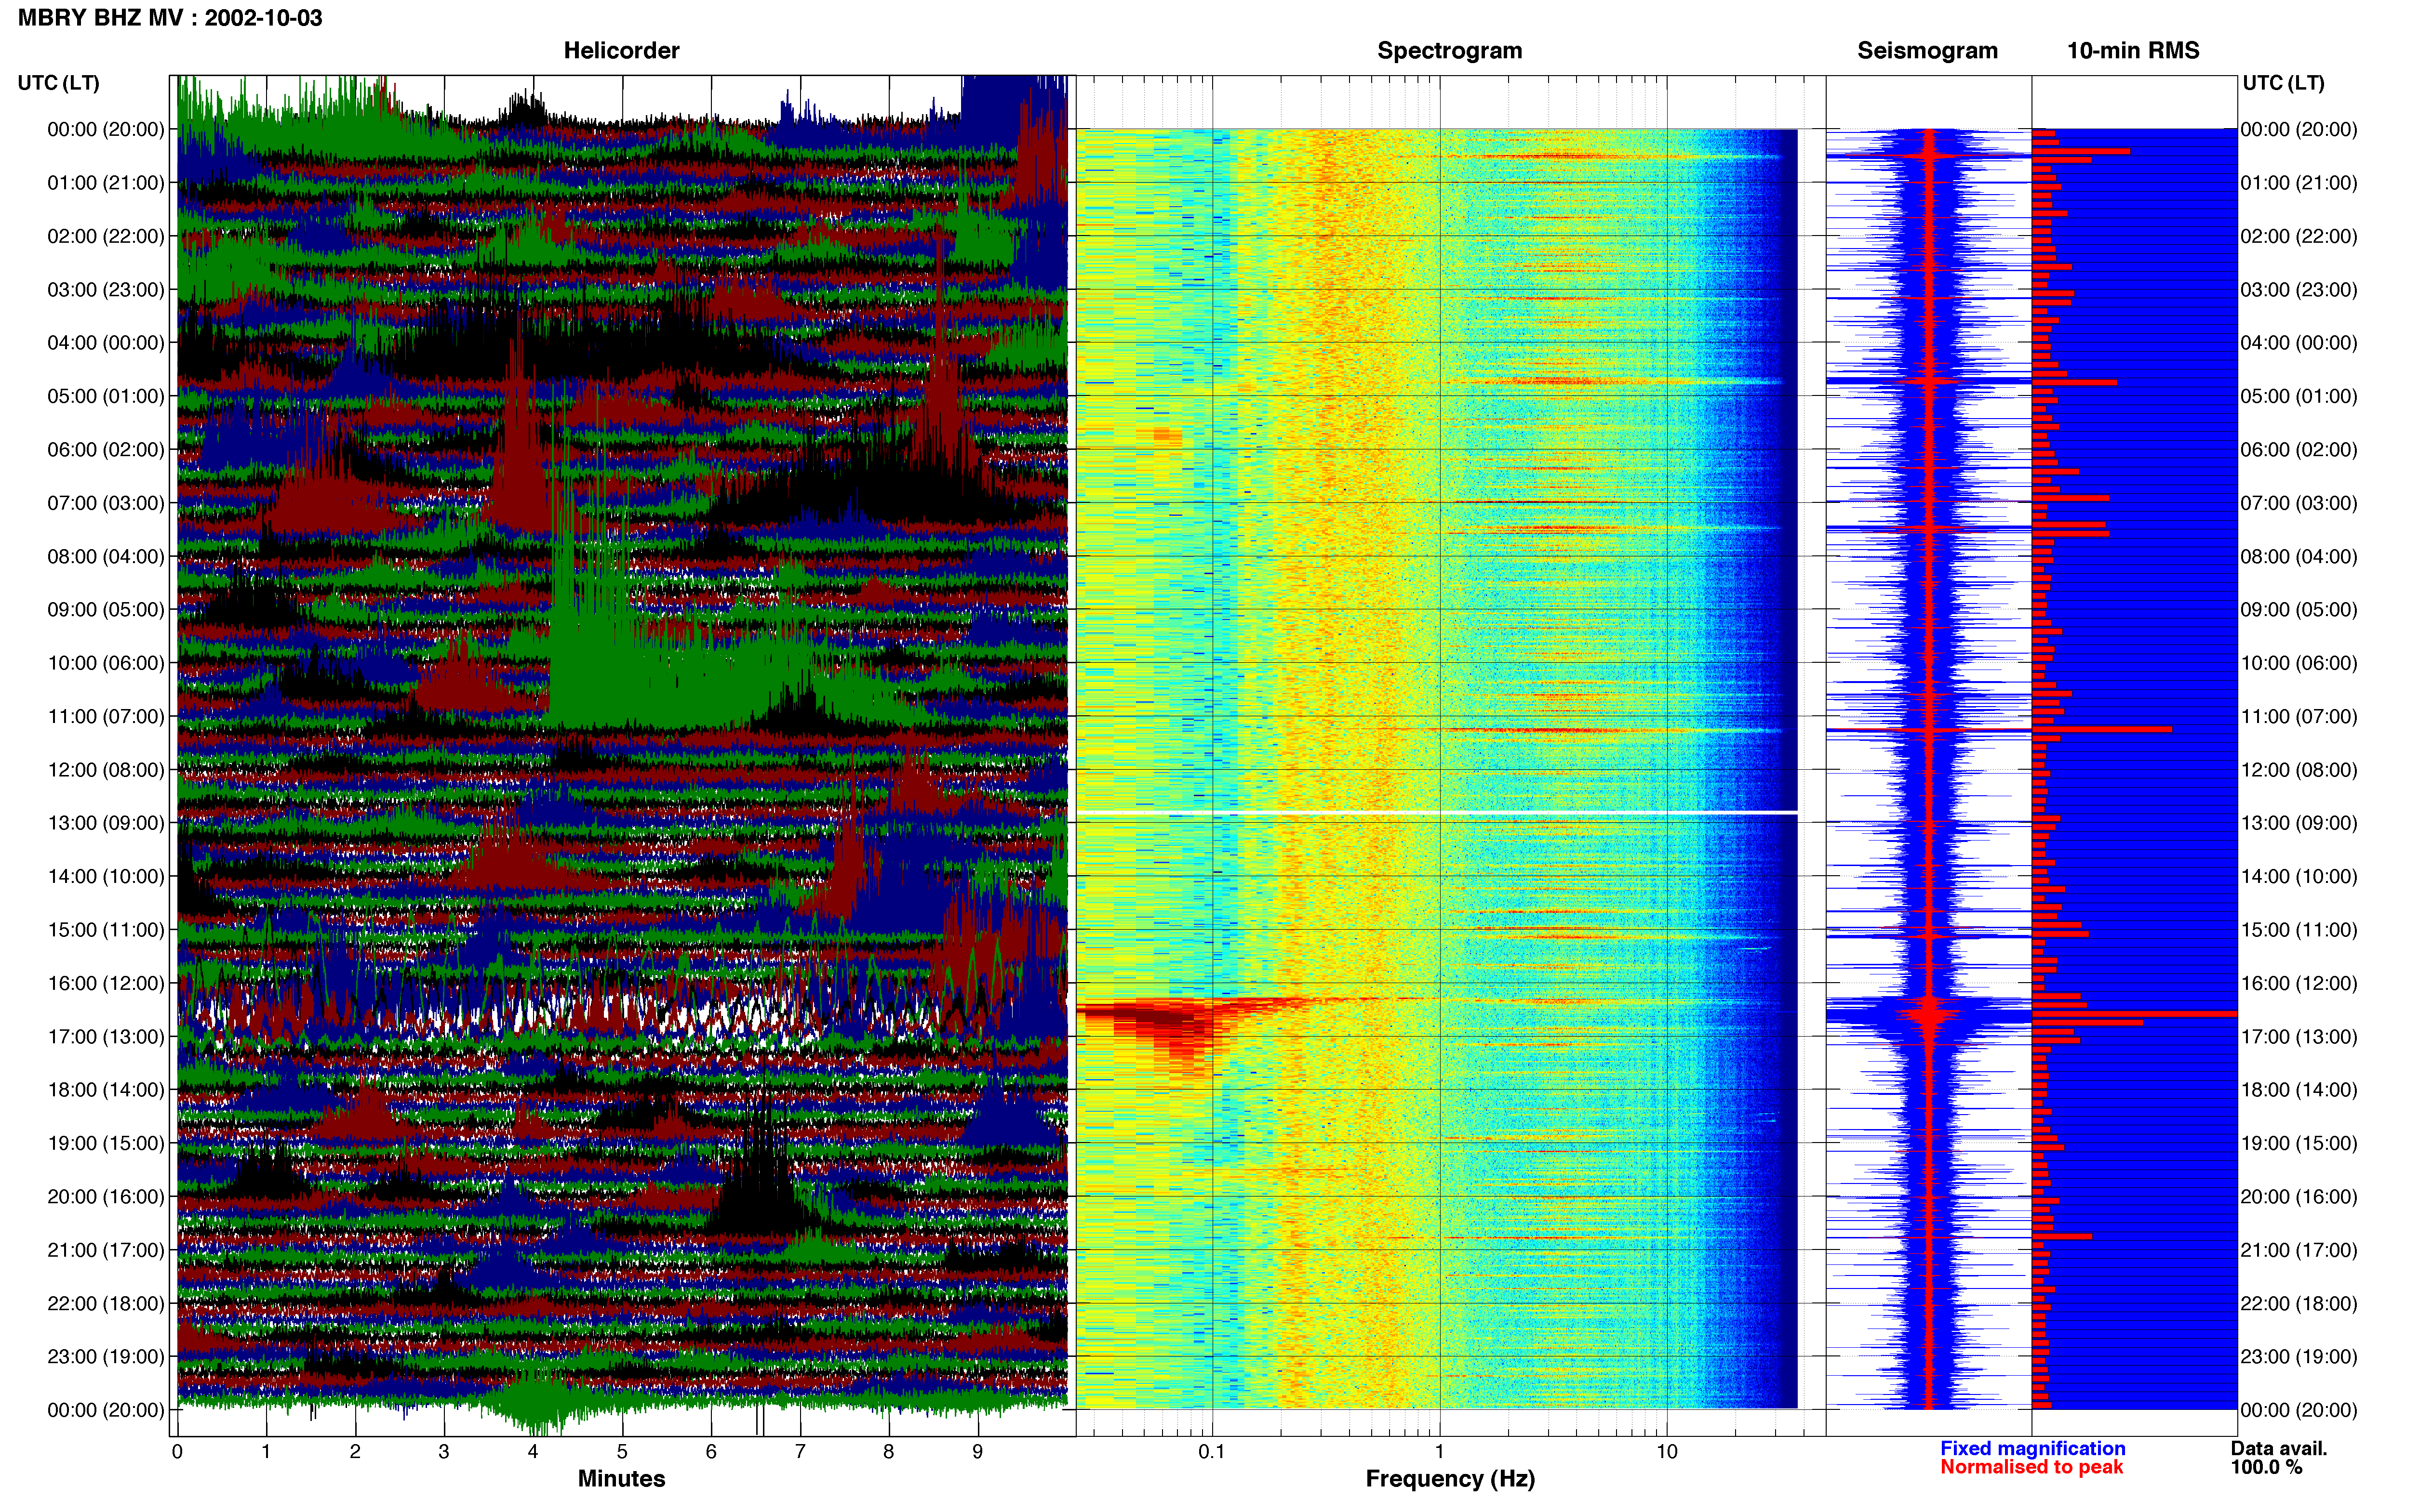This screenshot has height=1512, width=2419.
Task: Click the Helicorder panel heading
Action: (621, 51)
